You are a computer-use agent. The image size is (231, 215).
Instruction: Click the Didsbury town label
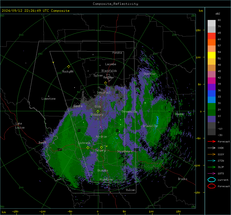(x=97, y=115)
